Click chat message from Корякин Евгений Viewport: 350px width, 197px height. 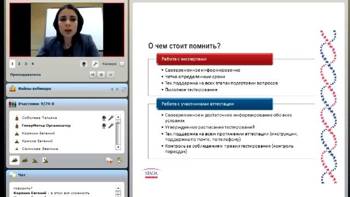click(x=51, y=193)
